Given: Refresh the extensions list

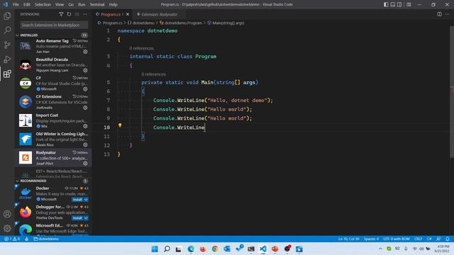Looking at the screenshot, I should click(x=69, y=14).
